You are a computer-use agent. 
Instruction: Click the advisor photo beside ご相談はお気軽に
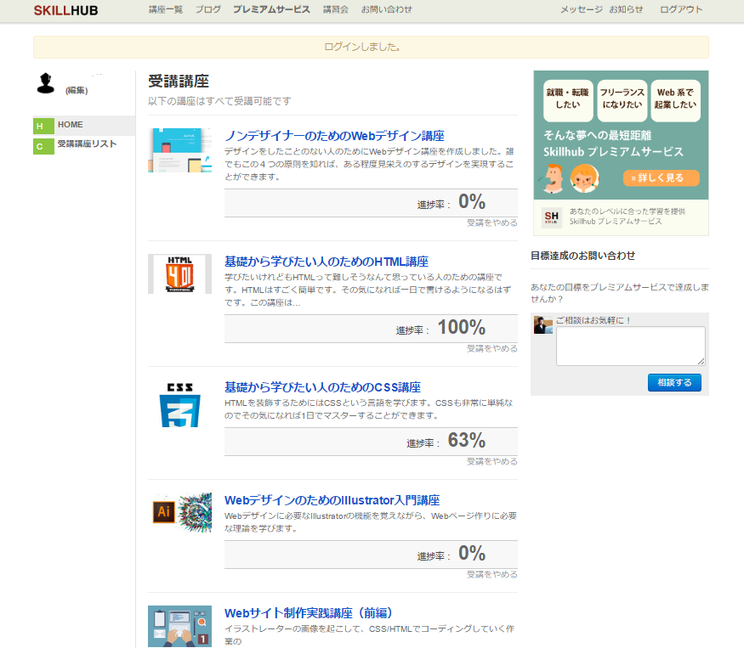coord(543,325)
